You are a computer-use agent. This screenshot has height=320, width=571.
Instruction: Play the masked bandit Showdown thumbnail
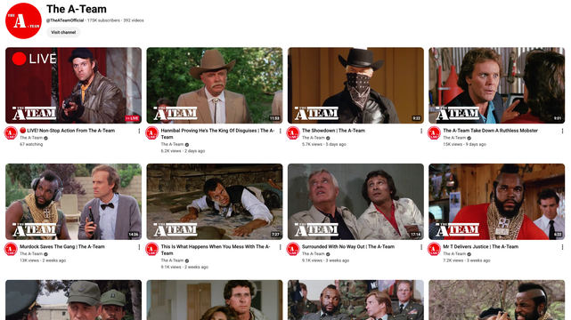[x=355, y=85]
